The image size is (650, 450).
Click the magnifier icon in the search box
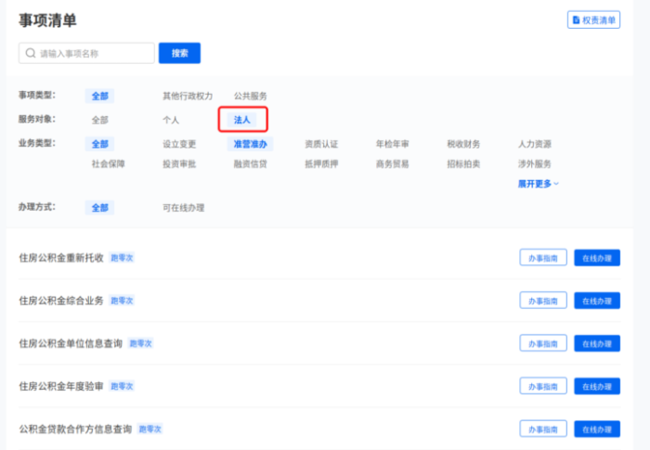[31, 53]
